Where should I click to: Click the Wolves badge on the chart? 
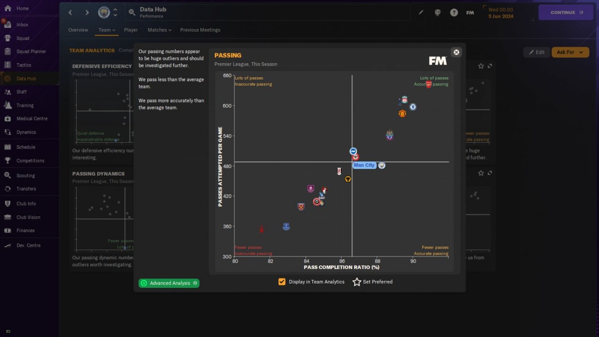click(x=348, y=179)
